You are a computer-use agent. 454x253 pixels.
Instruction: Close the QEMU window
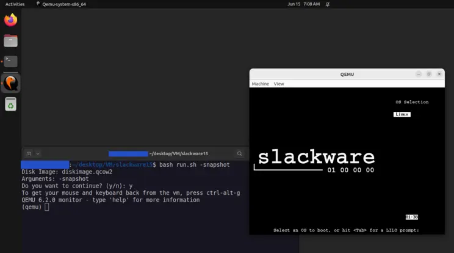click(x=439, y=74)
